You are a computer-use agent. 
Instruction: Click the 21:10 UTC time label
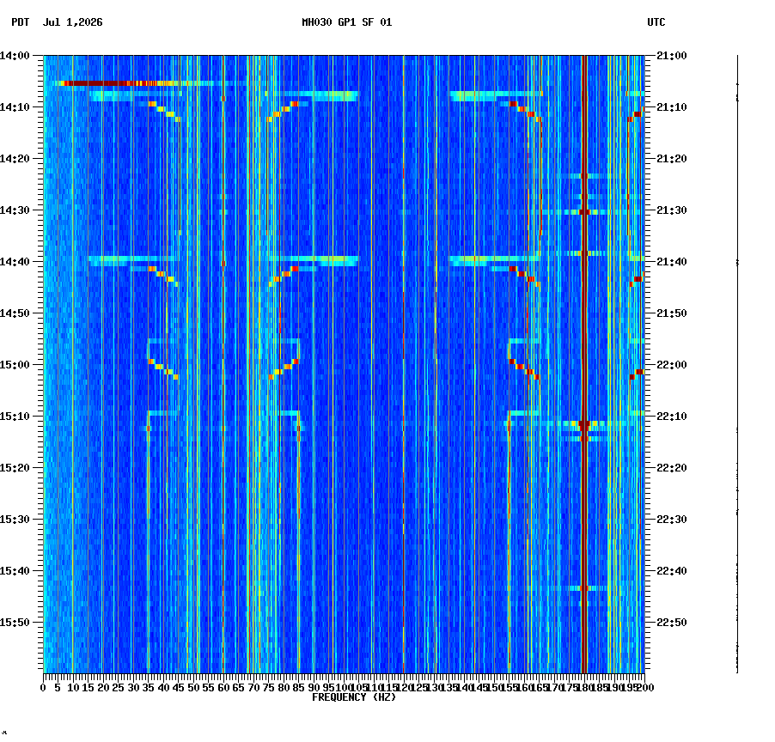point(672,107)
